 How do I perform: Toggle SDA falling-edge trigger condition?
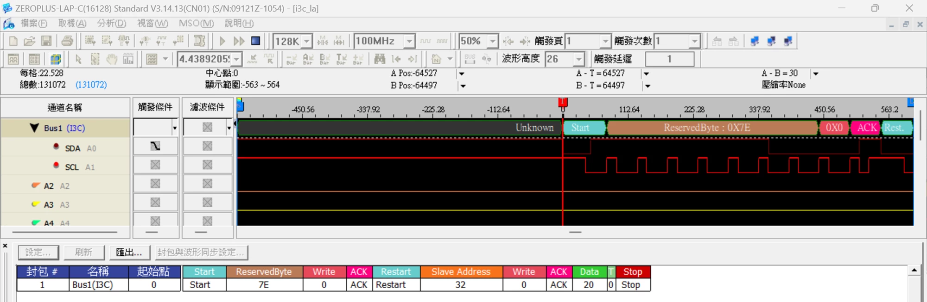point(155,146)
